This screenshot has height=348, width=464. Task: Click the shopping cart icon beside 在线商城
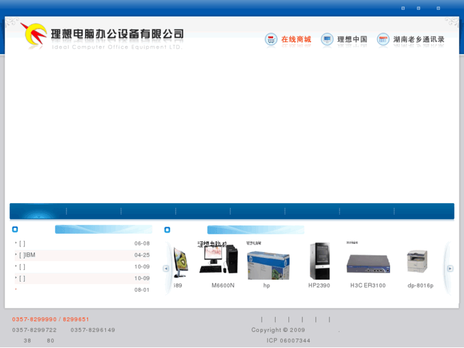click(271, 39)
